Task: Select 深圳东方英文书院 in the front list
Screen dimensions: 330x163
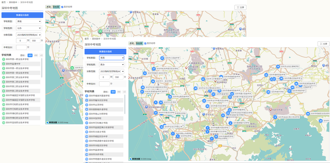Action: click(104, 132)
